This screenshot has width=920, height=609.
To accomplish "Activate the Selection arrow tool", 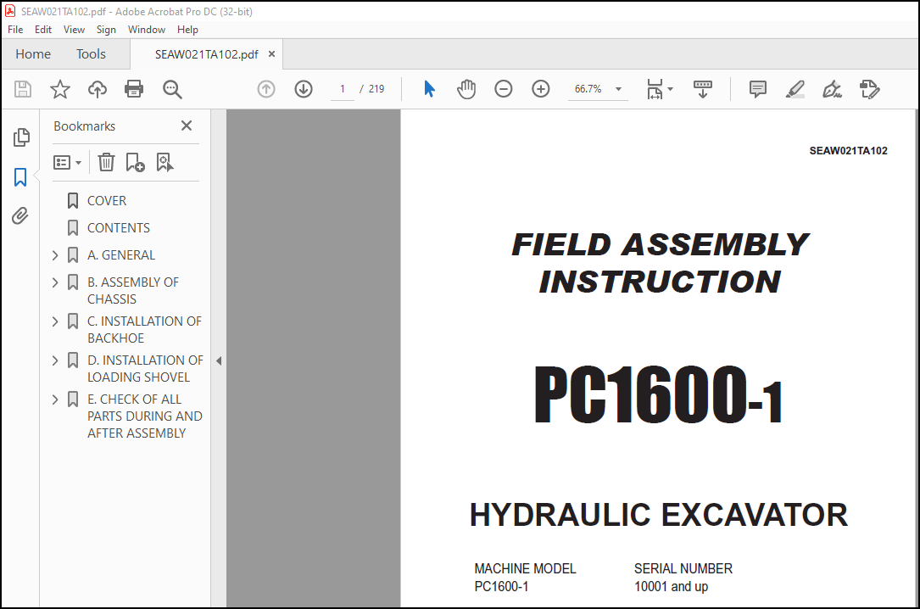I will pos(430,89).
